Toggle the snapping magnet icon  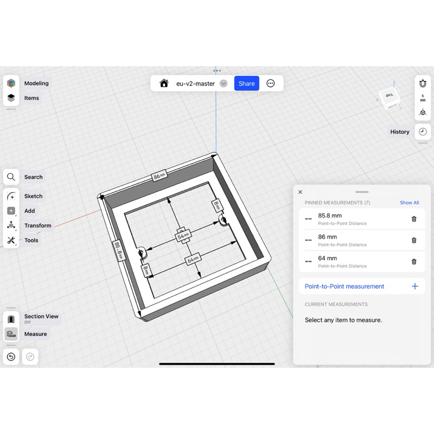[x=423, y=83]
